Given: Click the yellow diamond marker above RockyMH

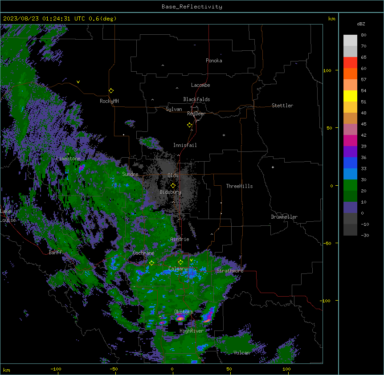Looking at the screenshot, I should [x=111, y=91].
